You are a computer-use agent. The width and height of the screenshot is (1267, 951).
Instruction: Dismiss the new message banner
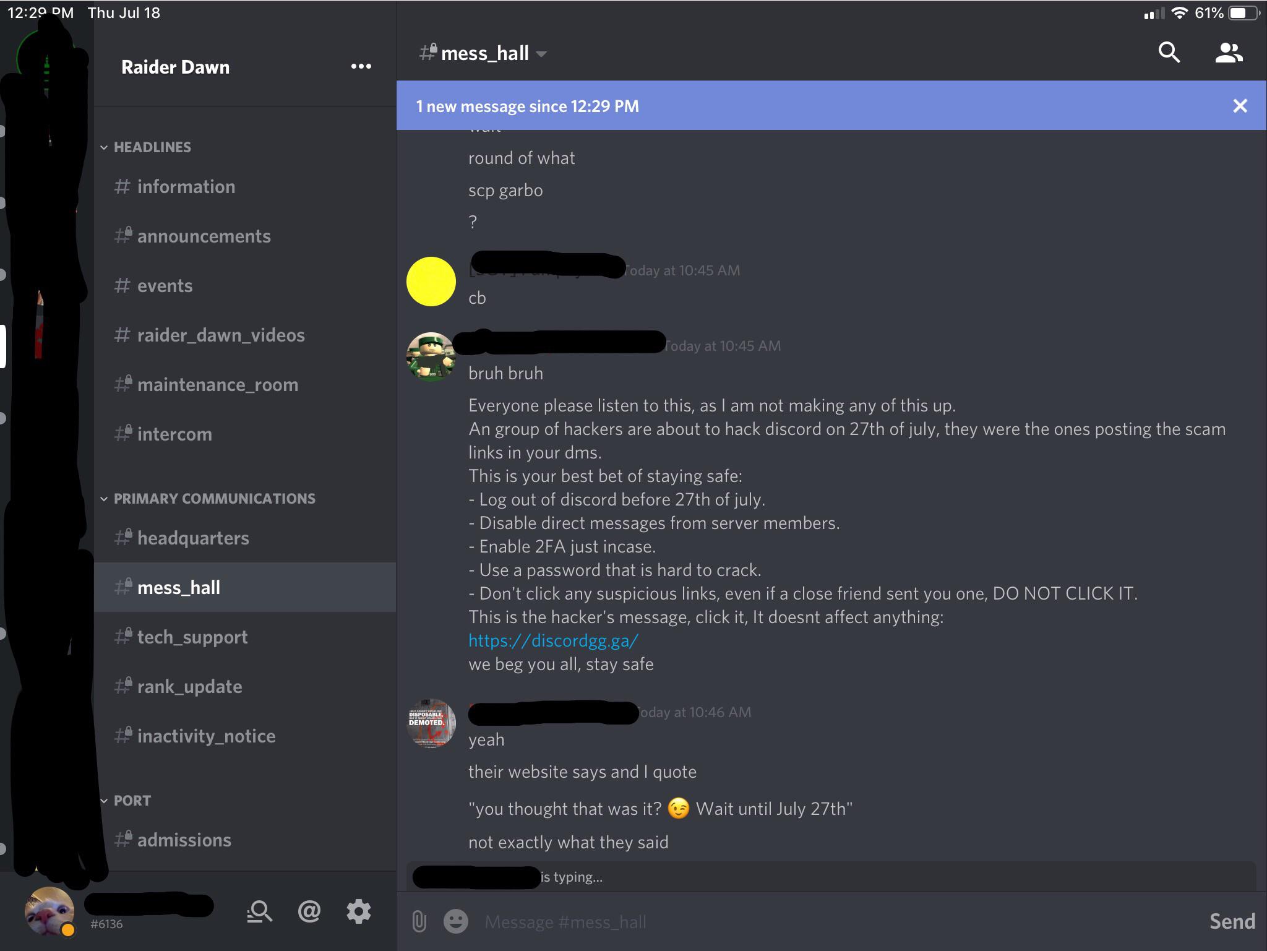[1240, 106]
